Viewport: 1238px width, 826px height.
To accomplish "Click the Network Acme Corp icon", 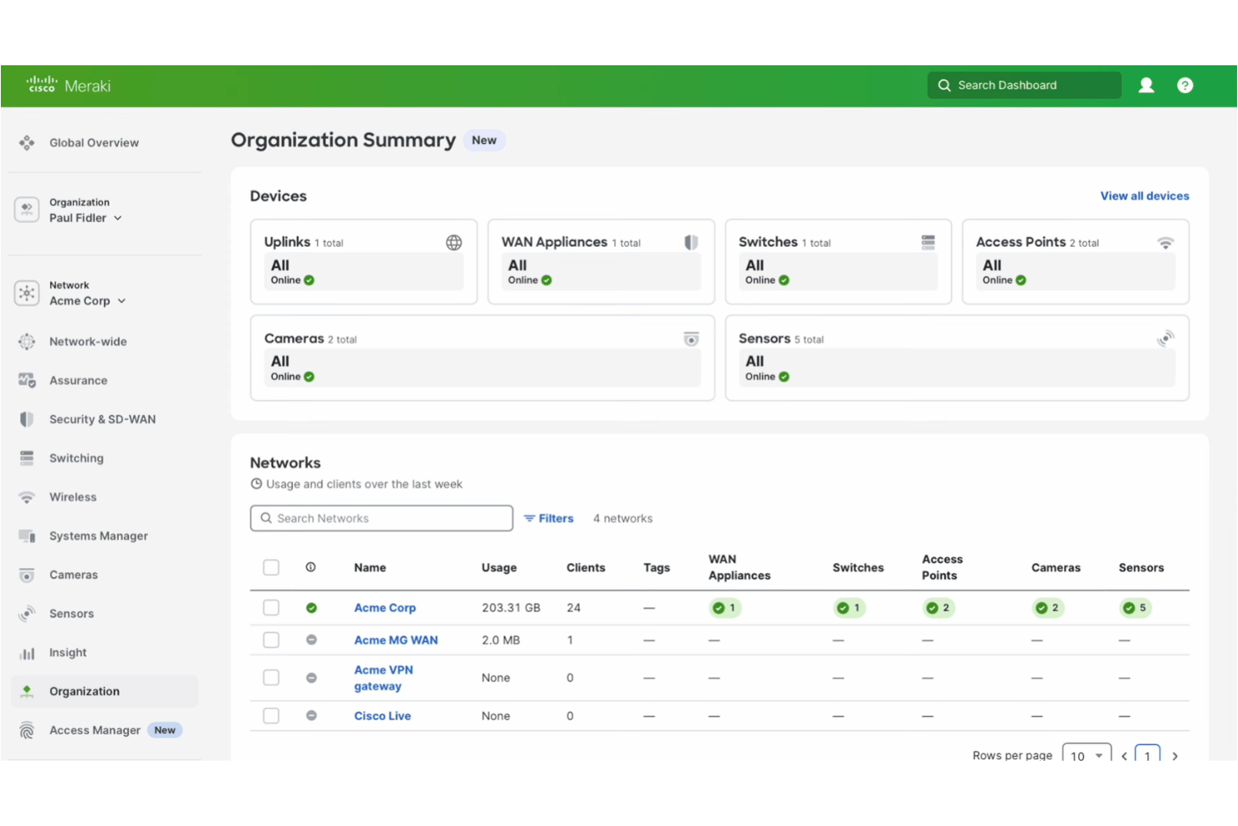I will click(x=27, y=293).
